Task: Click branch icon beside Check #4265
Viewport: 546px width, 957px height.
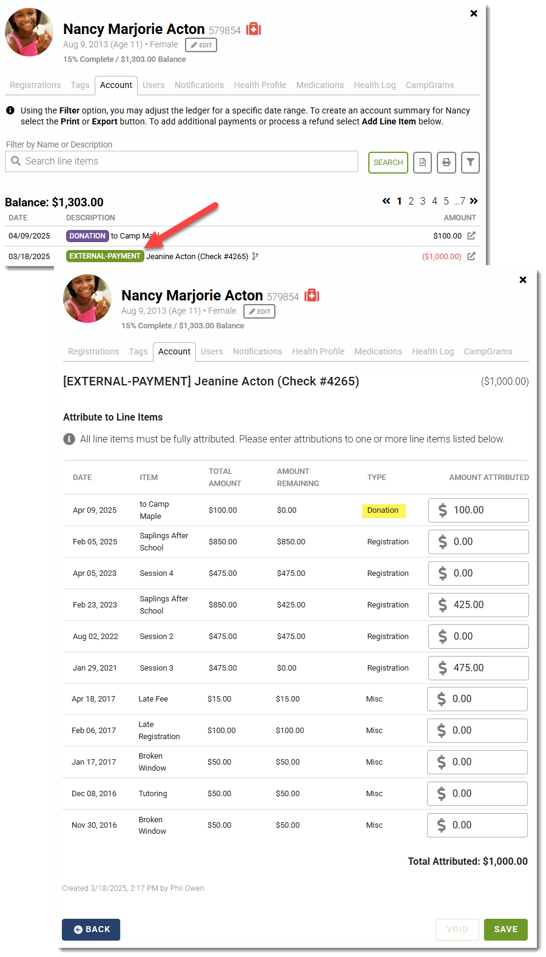Action: (x=255, y=256)
